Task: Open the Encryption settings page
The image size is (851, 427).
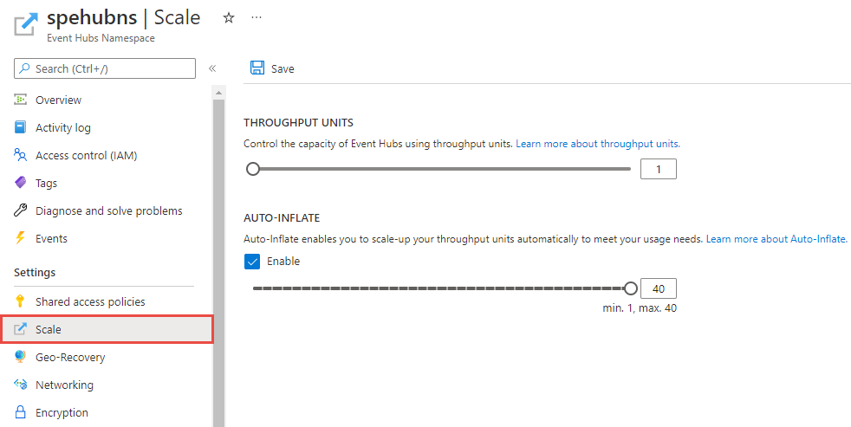Action: 62,412
